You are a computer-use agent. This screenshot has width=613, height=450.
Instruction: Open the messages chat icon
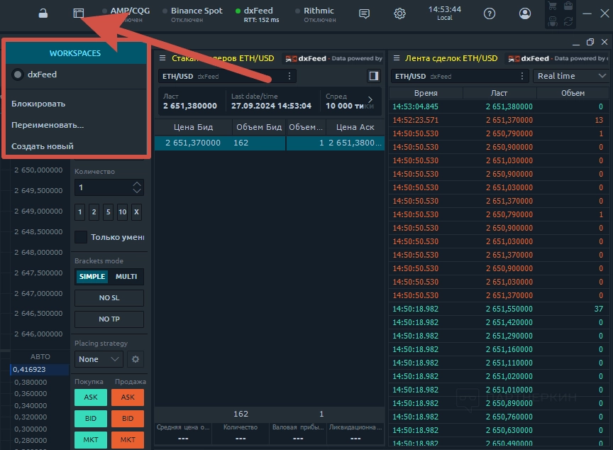point(364,13)
